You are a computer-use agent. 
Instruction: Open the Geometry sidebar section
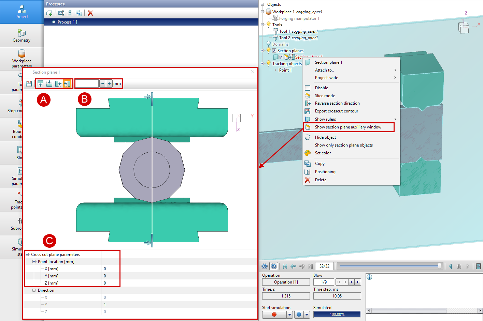point(22,36)
